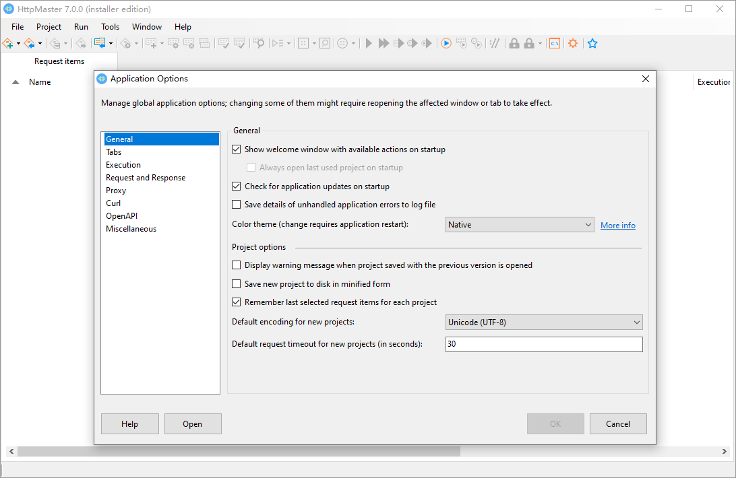Toggle Remember last selected request items checkbox
Viewport: 736px width, 478px height.
237,302
